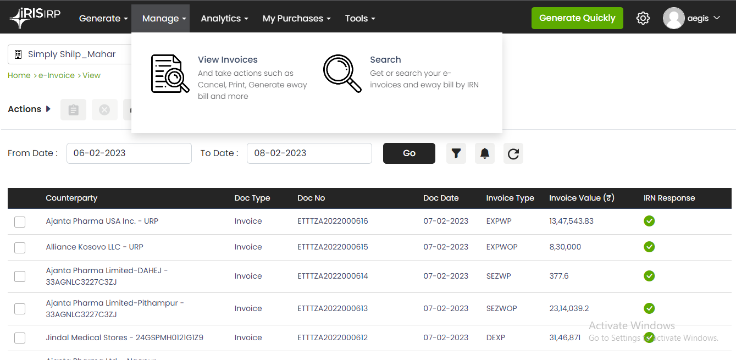
Task: Click the filter funnel icon
Action: [456, 153]
